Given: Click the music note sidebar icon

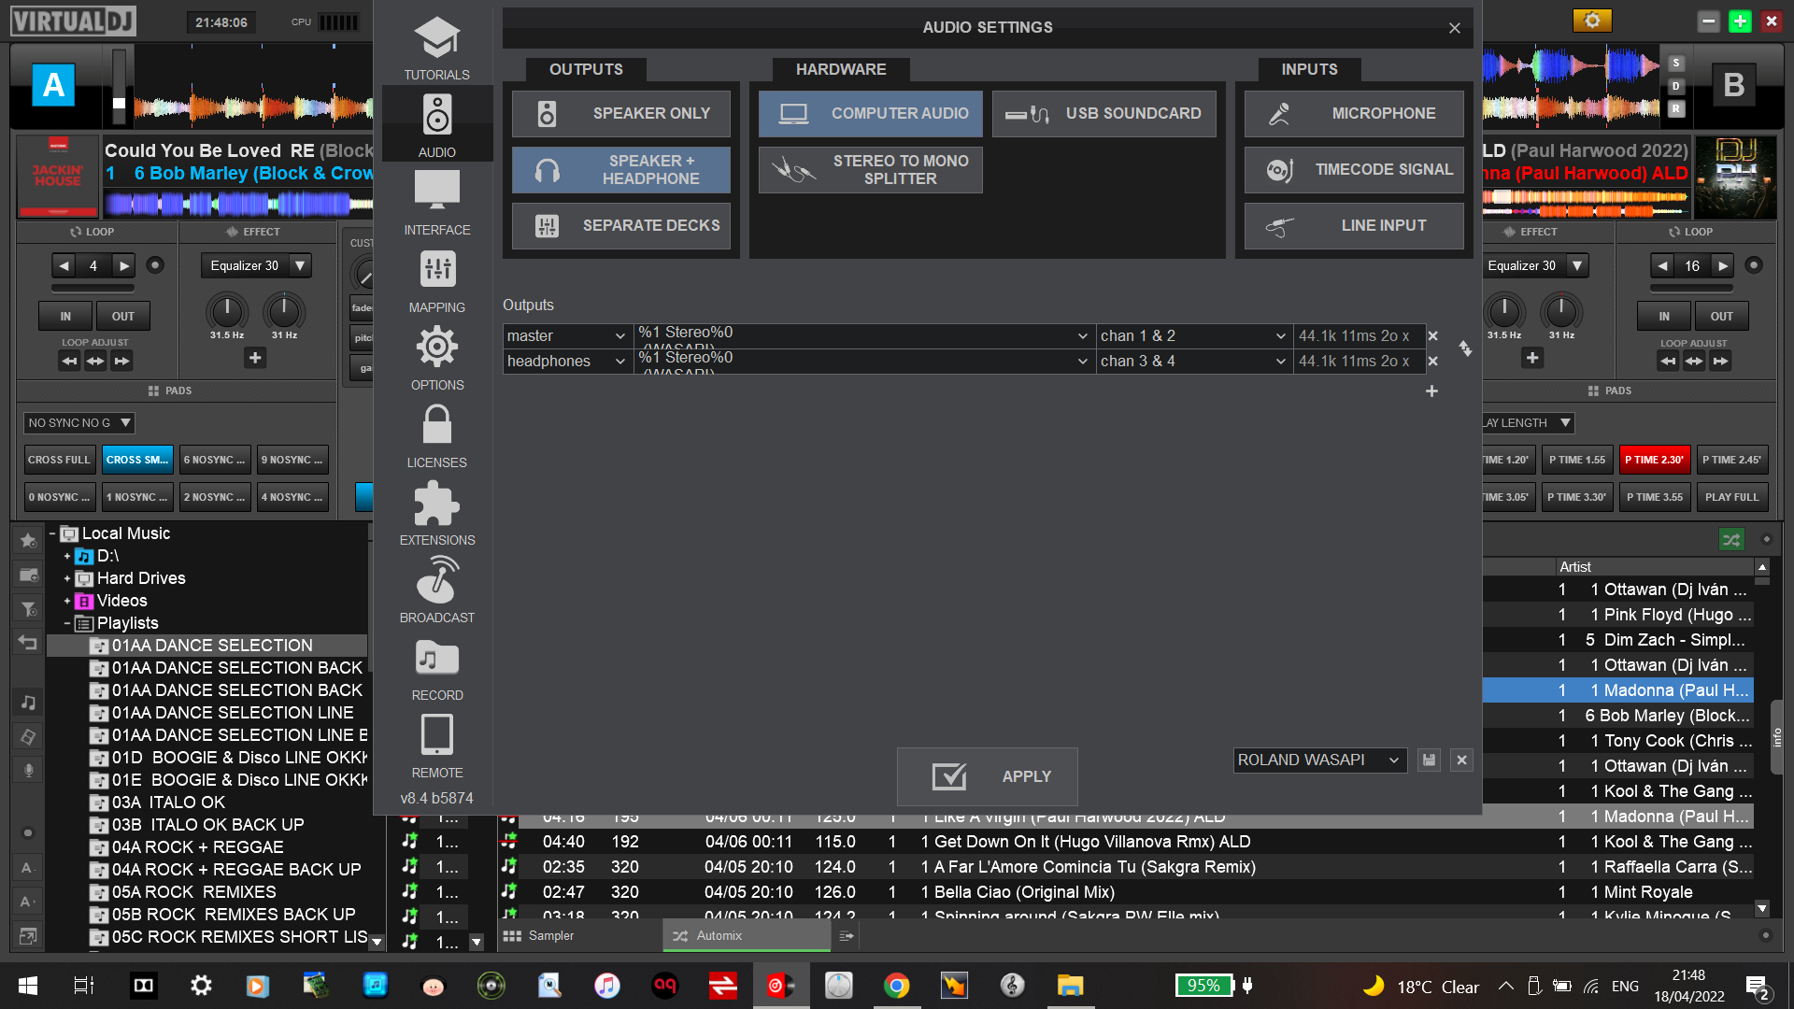Looking at the screenshot, I should point(28,703).
